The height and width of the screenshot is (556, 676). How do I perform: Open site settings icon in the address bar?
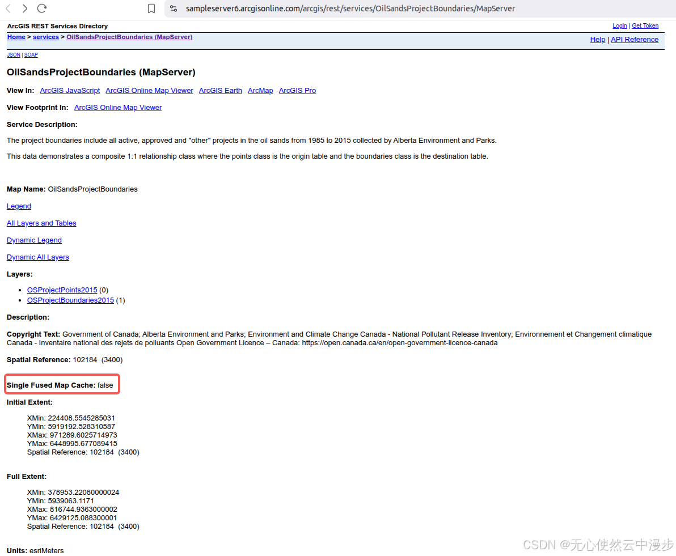point(174,8)
